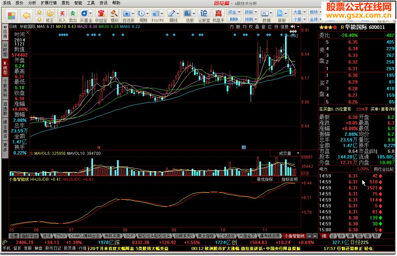Expand the 自选股 dropdown arrow
397x256 pixels.
click(x=133, y=13)
